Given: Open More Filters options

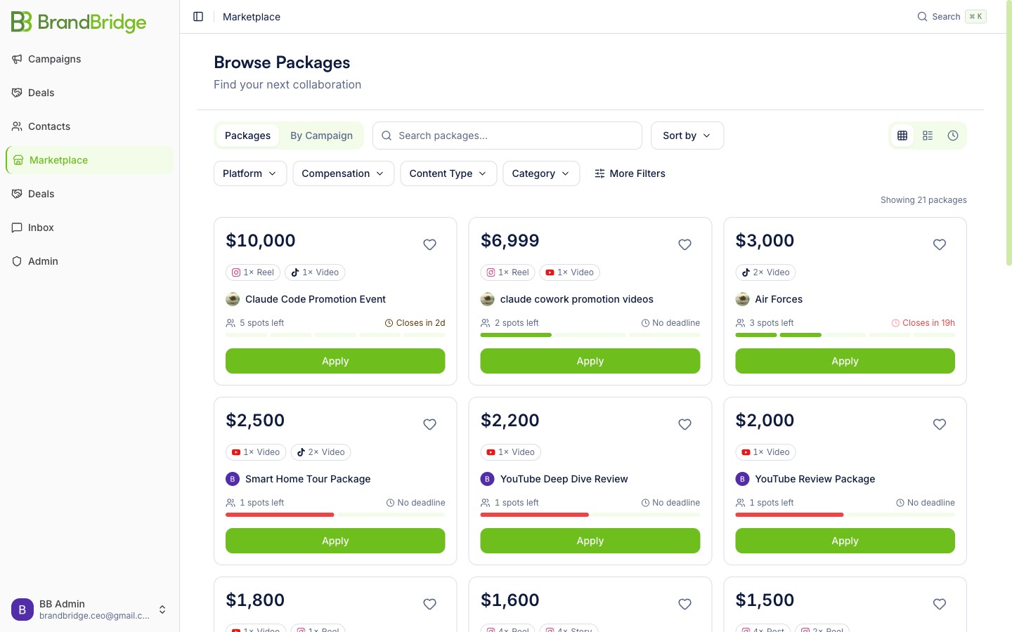Looking at the screenshot, I should (x=630, y=173).
